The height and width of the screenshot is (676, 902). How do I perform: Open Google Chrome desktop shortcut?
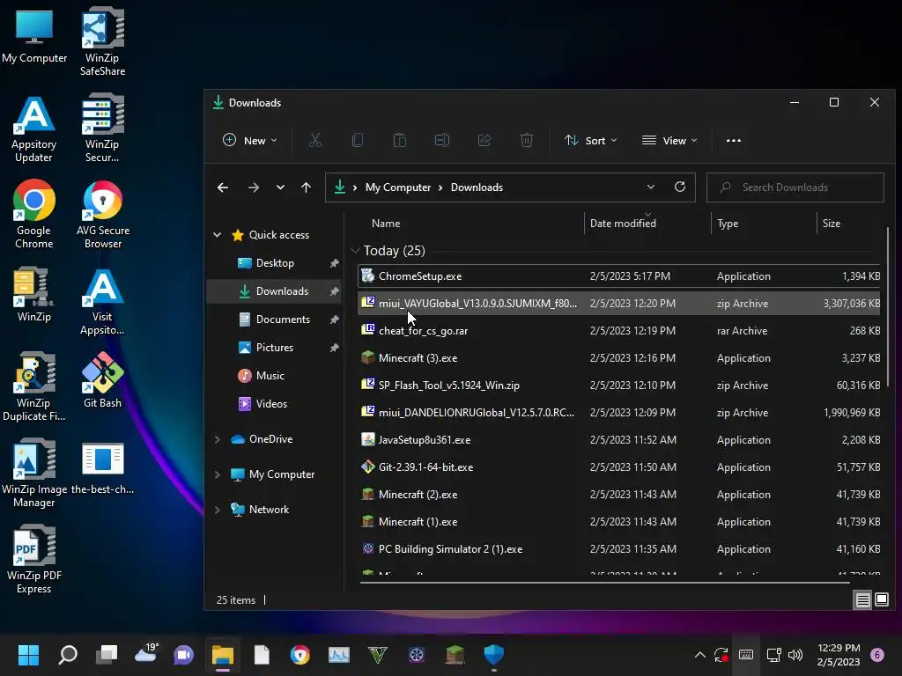pyautogui.click(x=34, y=214)
